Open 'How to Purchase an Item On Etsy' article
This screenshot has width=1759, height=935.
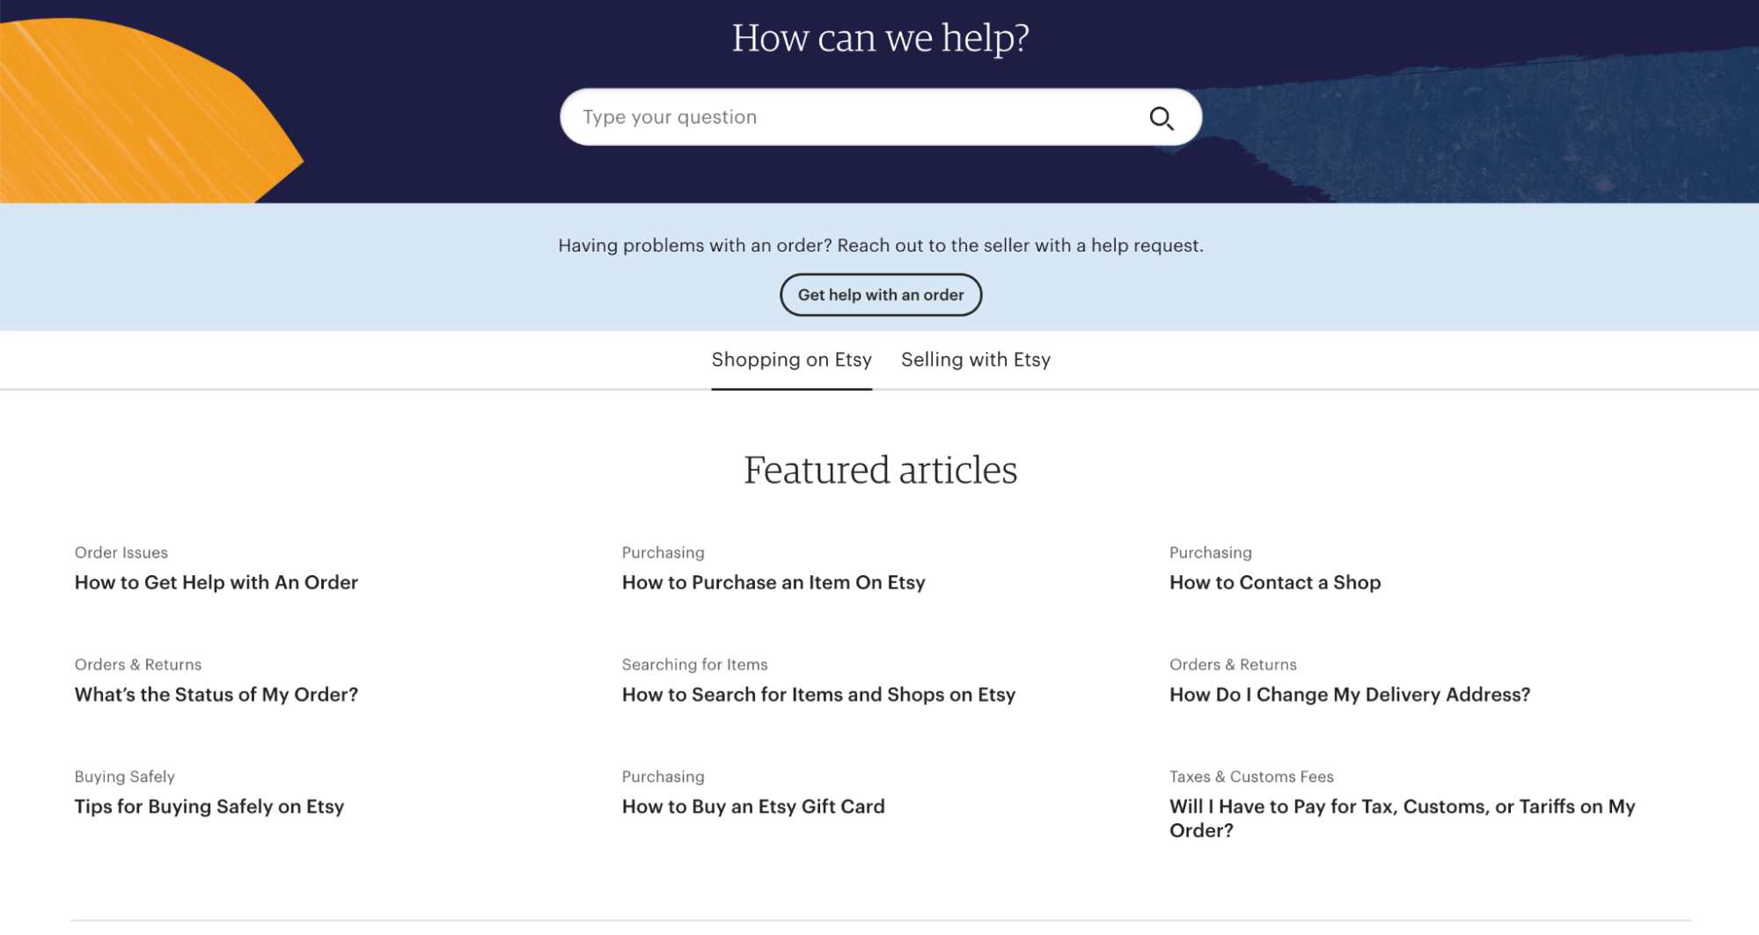[773, 582]
